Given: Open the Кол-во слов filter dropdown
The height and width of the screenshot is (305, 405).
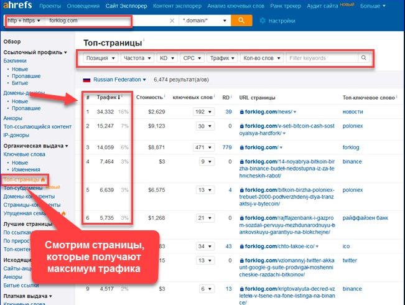Looking at the screenshot, I should click(262, 58).
